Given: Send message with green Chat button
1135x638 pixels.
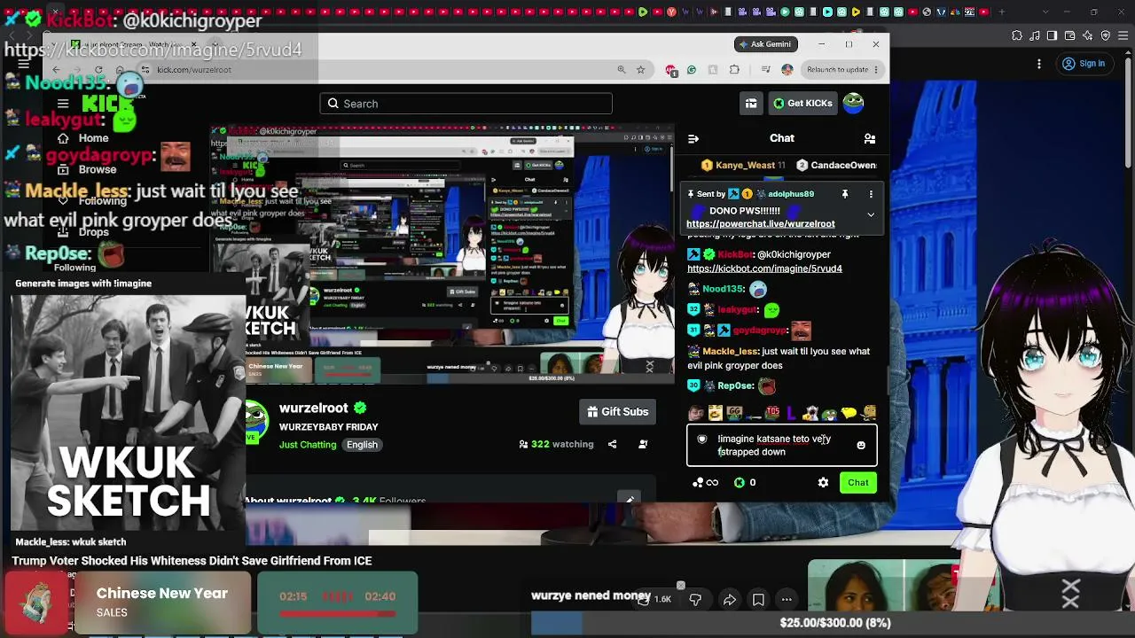Looking at the screenshot, I should tap(857, 483).
